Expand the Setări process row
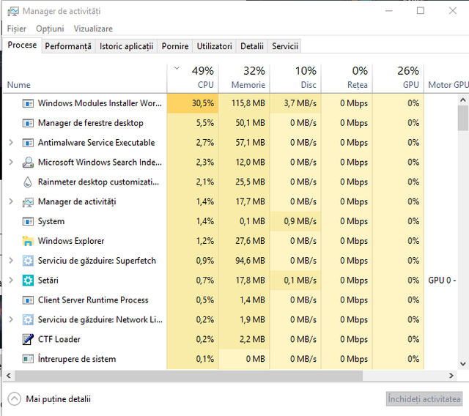 (11, 280)
